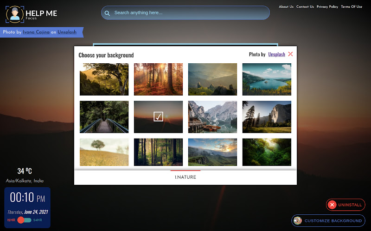
Task: Select the lone tree golden field thumbnail
Action: [104, 152]
